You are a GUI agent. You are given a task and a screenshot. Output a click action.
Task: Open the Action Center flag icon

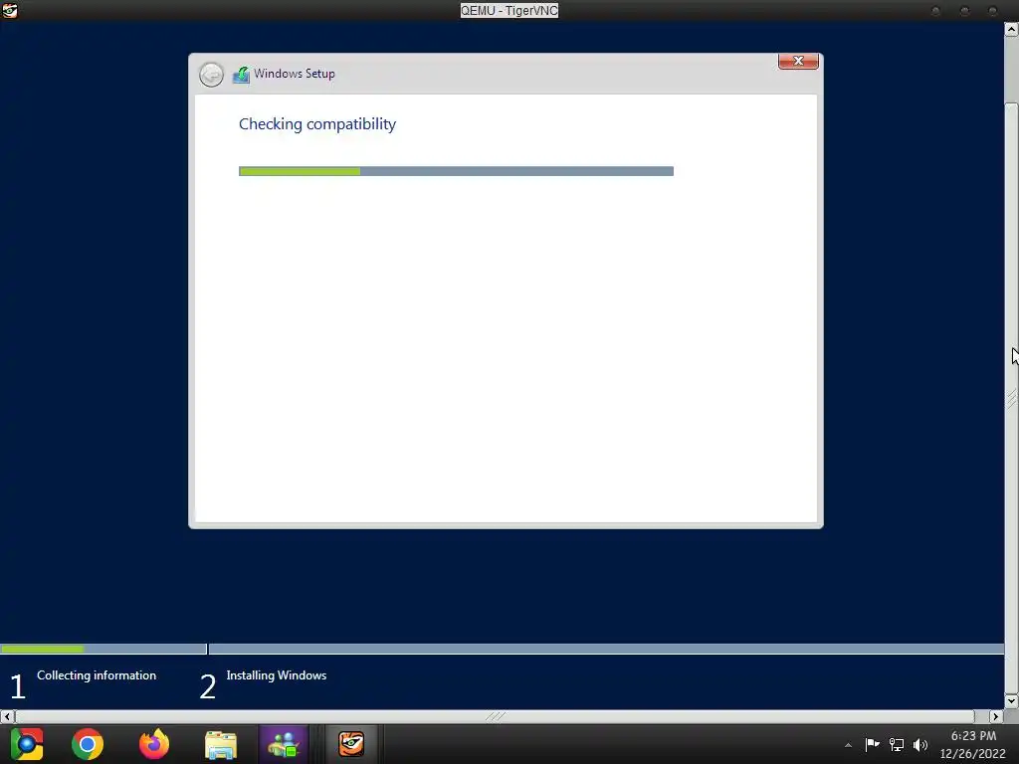(872, 744)
